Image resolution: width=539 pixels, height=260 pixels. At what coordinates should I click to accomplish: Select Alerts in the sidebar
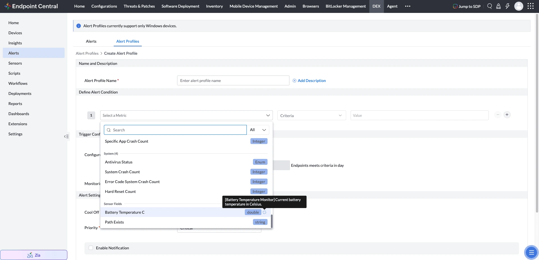(34, 53)
